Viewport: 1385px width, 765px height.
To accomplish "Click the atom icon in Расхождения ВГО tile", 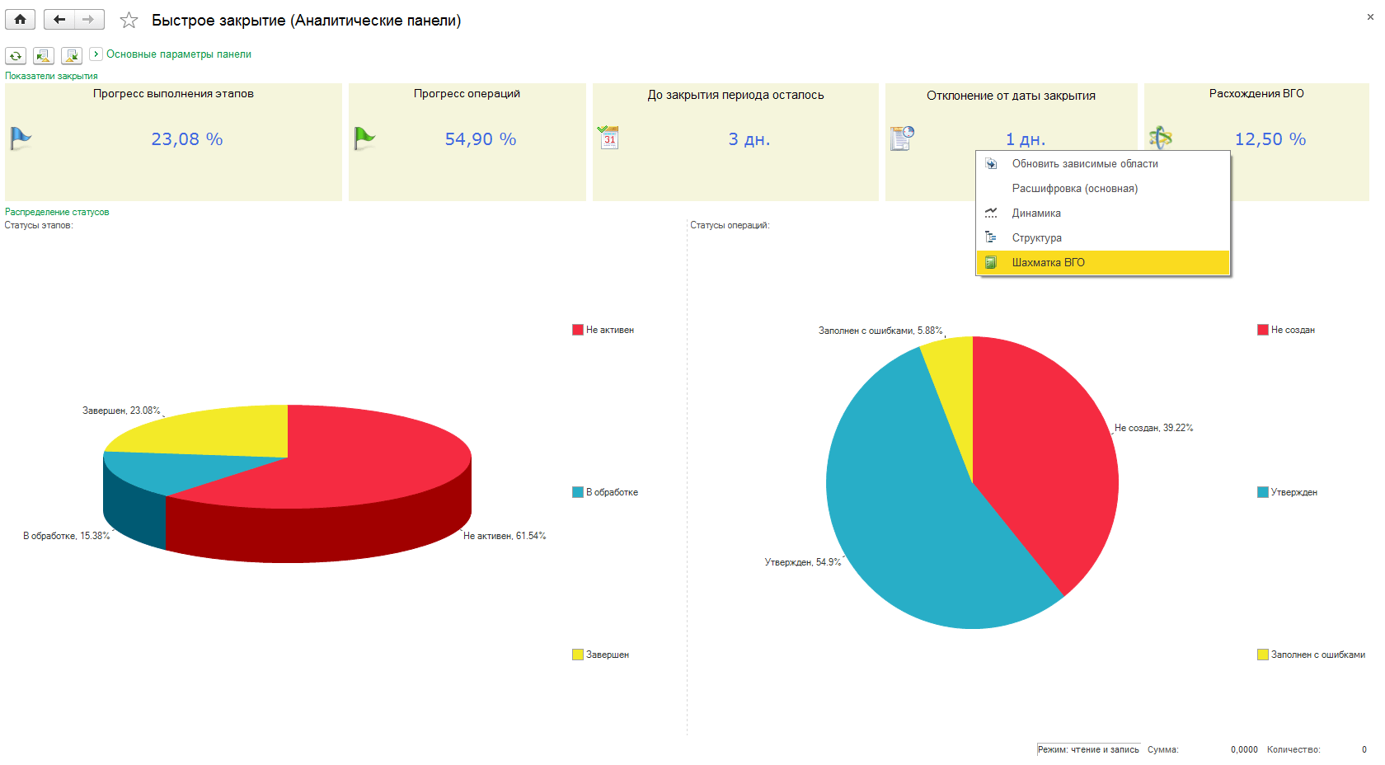I will [1161, 138].
